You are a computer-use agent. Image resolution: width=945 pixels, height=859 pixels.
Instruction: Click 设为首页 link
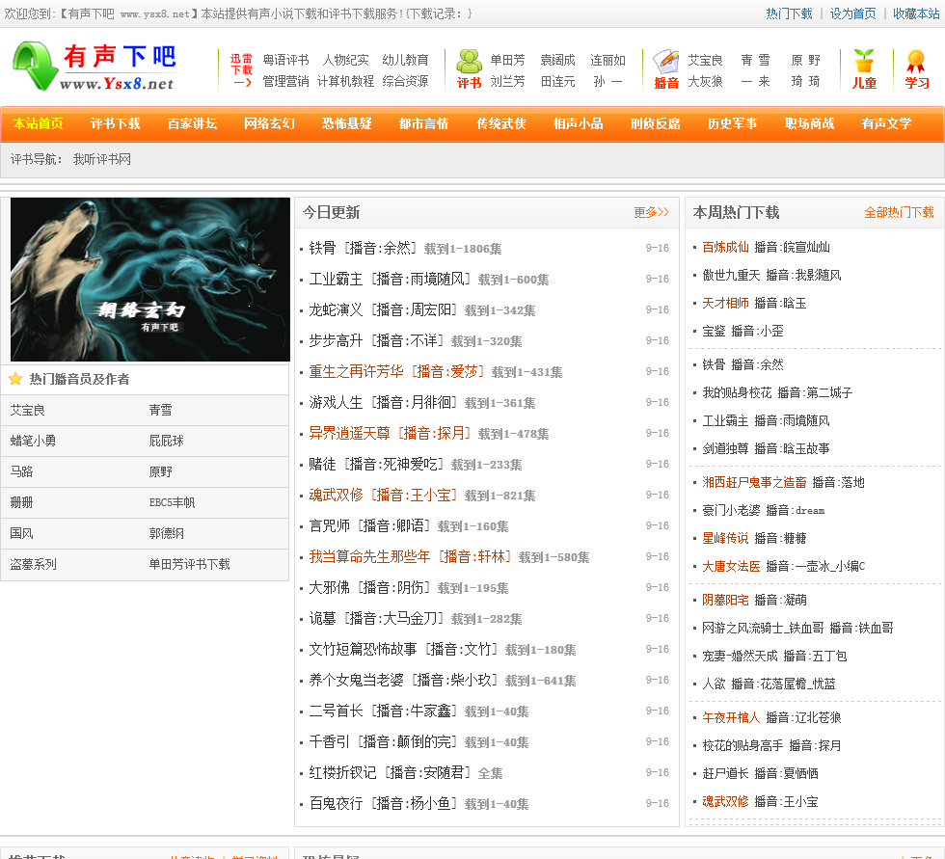click(852, 13)
